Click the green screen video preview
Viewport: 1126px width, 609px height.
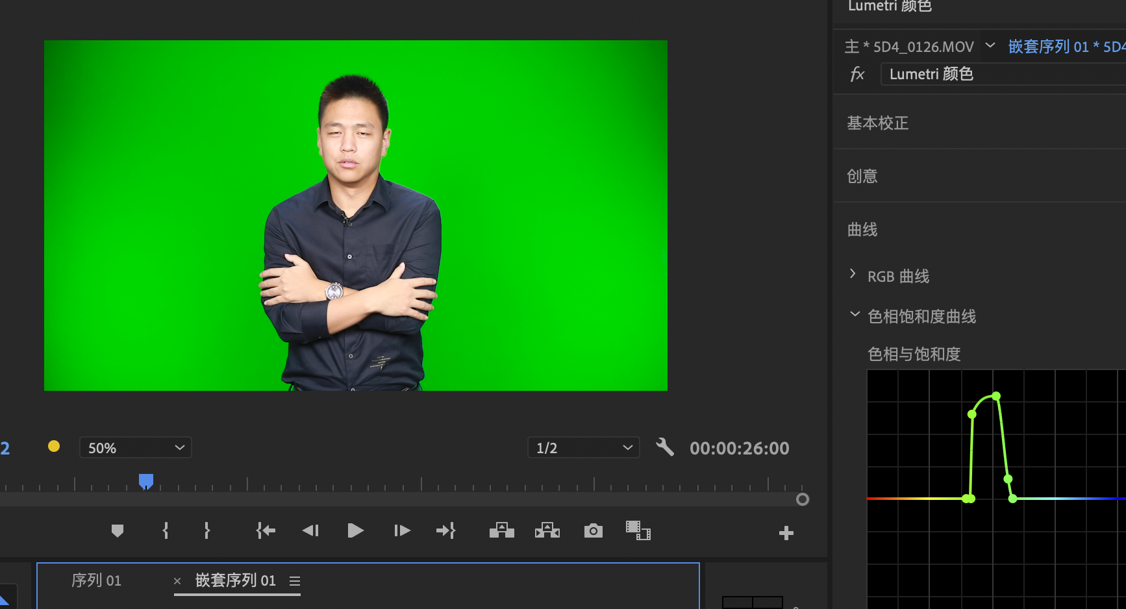(356, 216)
